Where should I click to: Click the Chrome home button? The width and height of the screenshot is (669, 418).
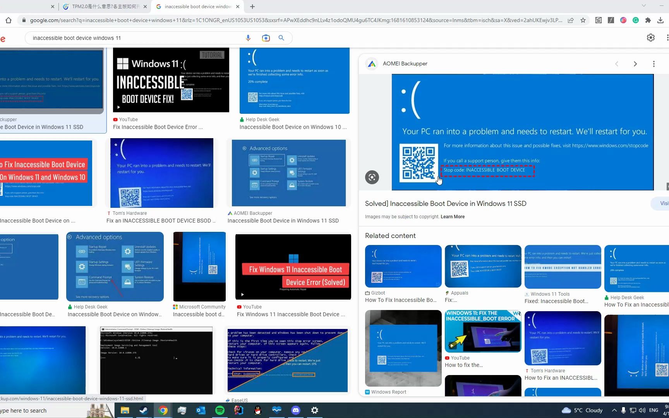tap(9, 20)
